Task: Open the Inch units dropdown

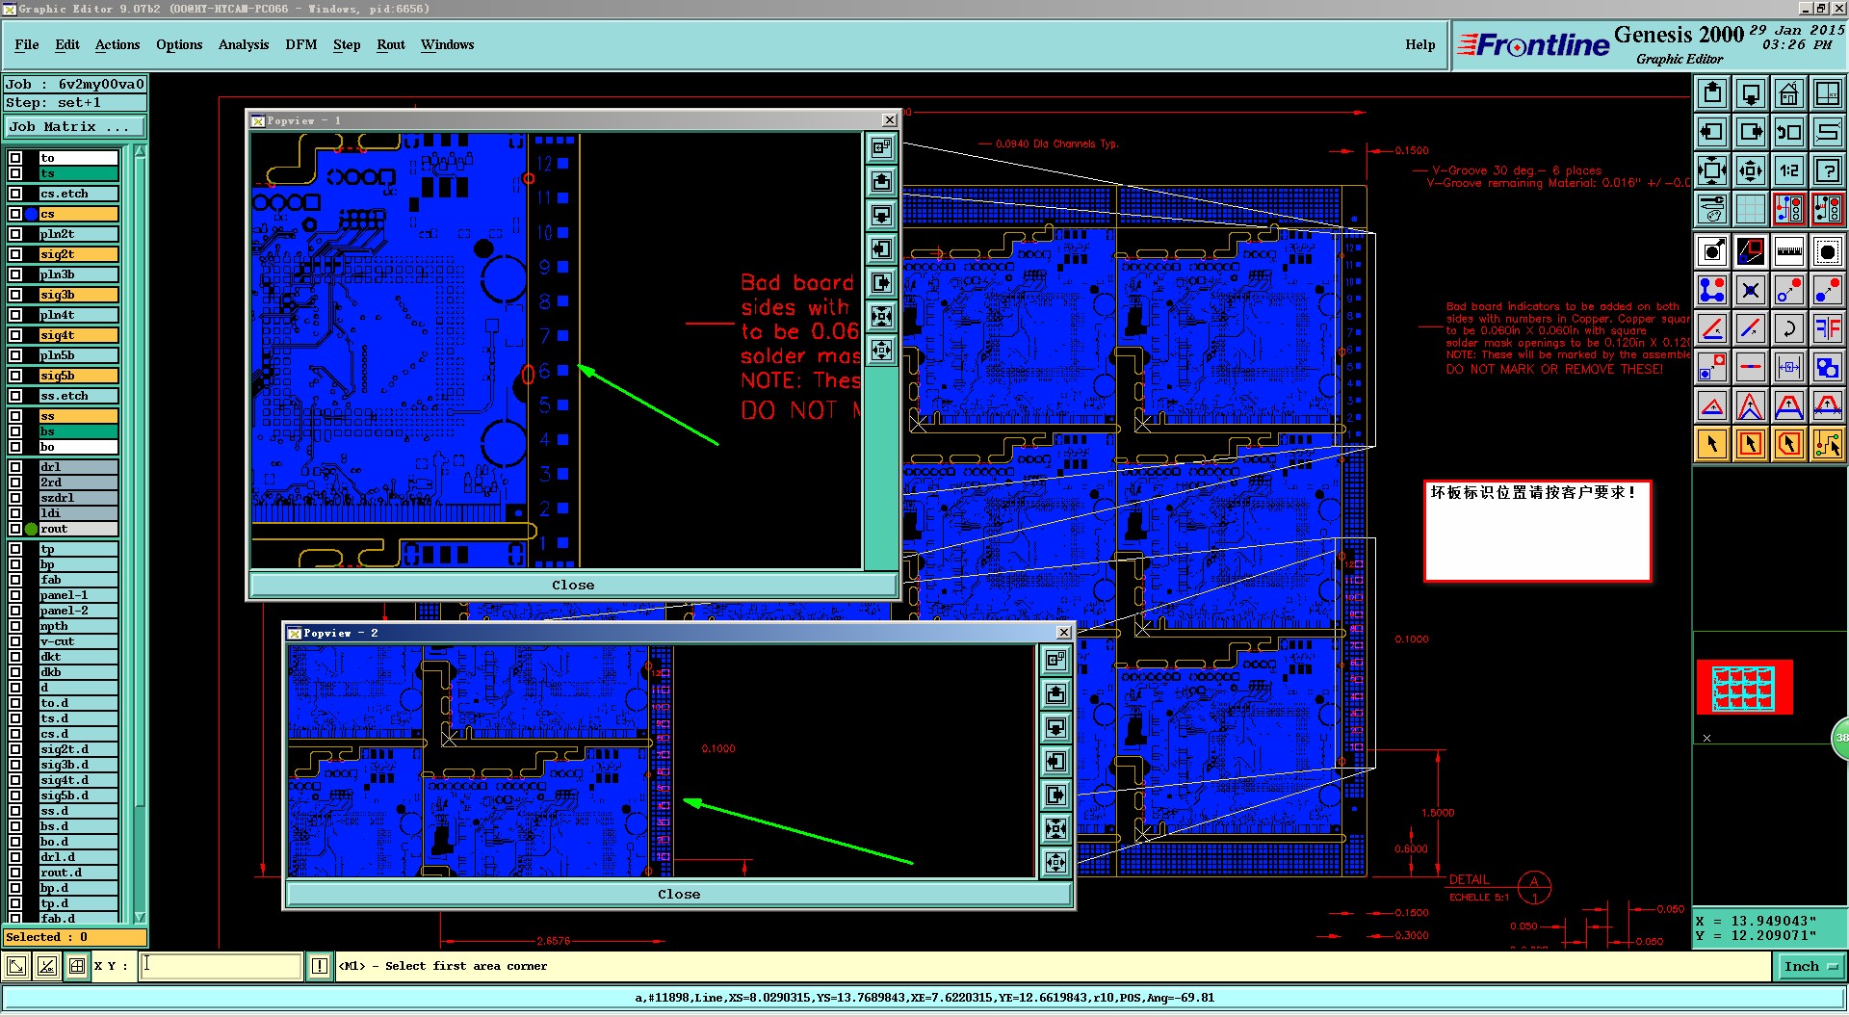Action: coord(1810,966)
